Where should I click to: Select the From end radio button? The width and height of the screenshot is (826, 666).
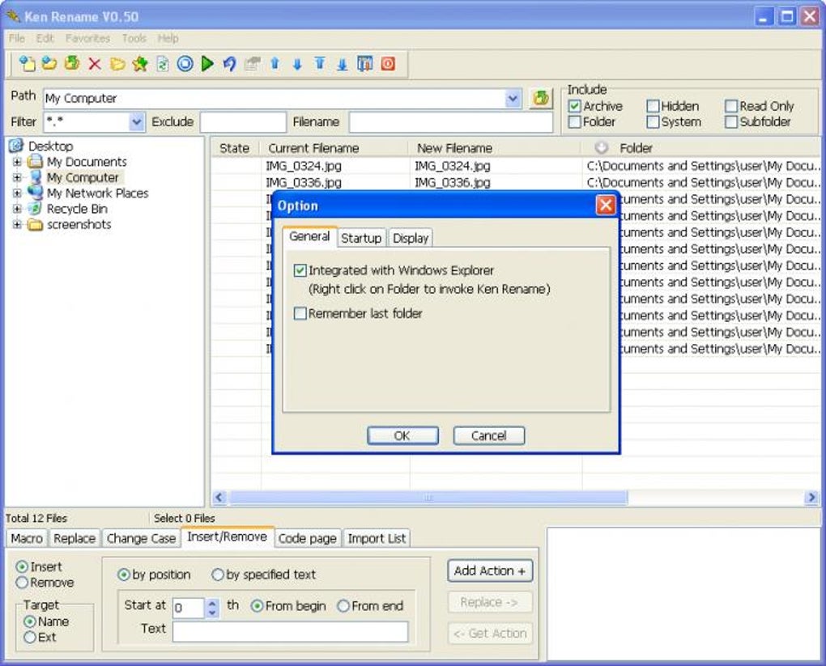coord(343,606)
